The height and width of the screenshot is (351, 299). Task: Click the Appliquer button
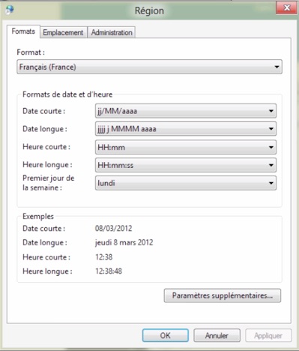pyautogui.click(x=268, y=335)
